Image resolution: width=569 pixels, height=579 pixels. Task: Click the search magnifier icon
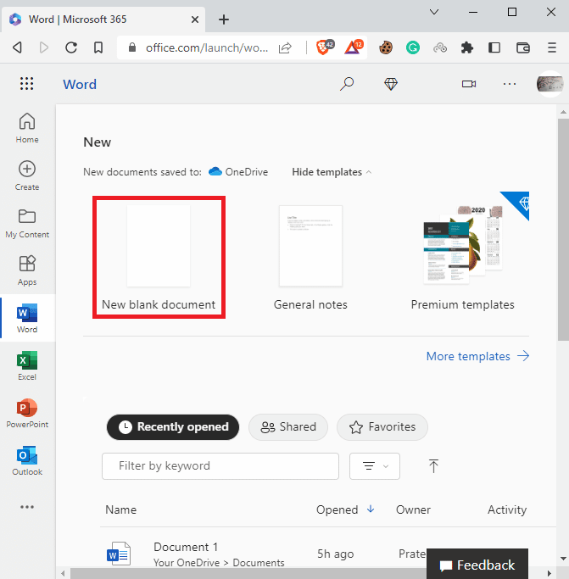[347, 84]
